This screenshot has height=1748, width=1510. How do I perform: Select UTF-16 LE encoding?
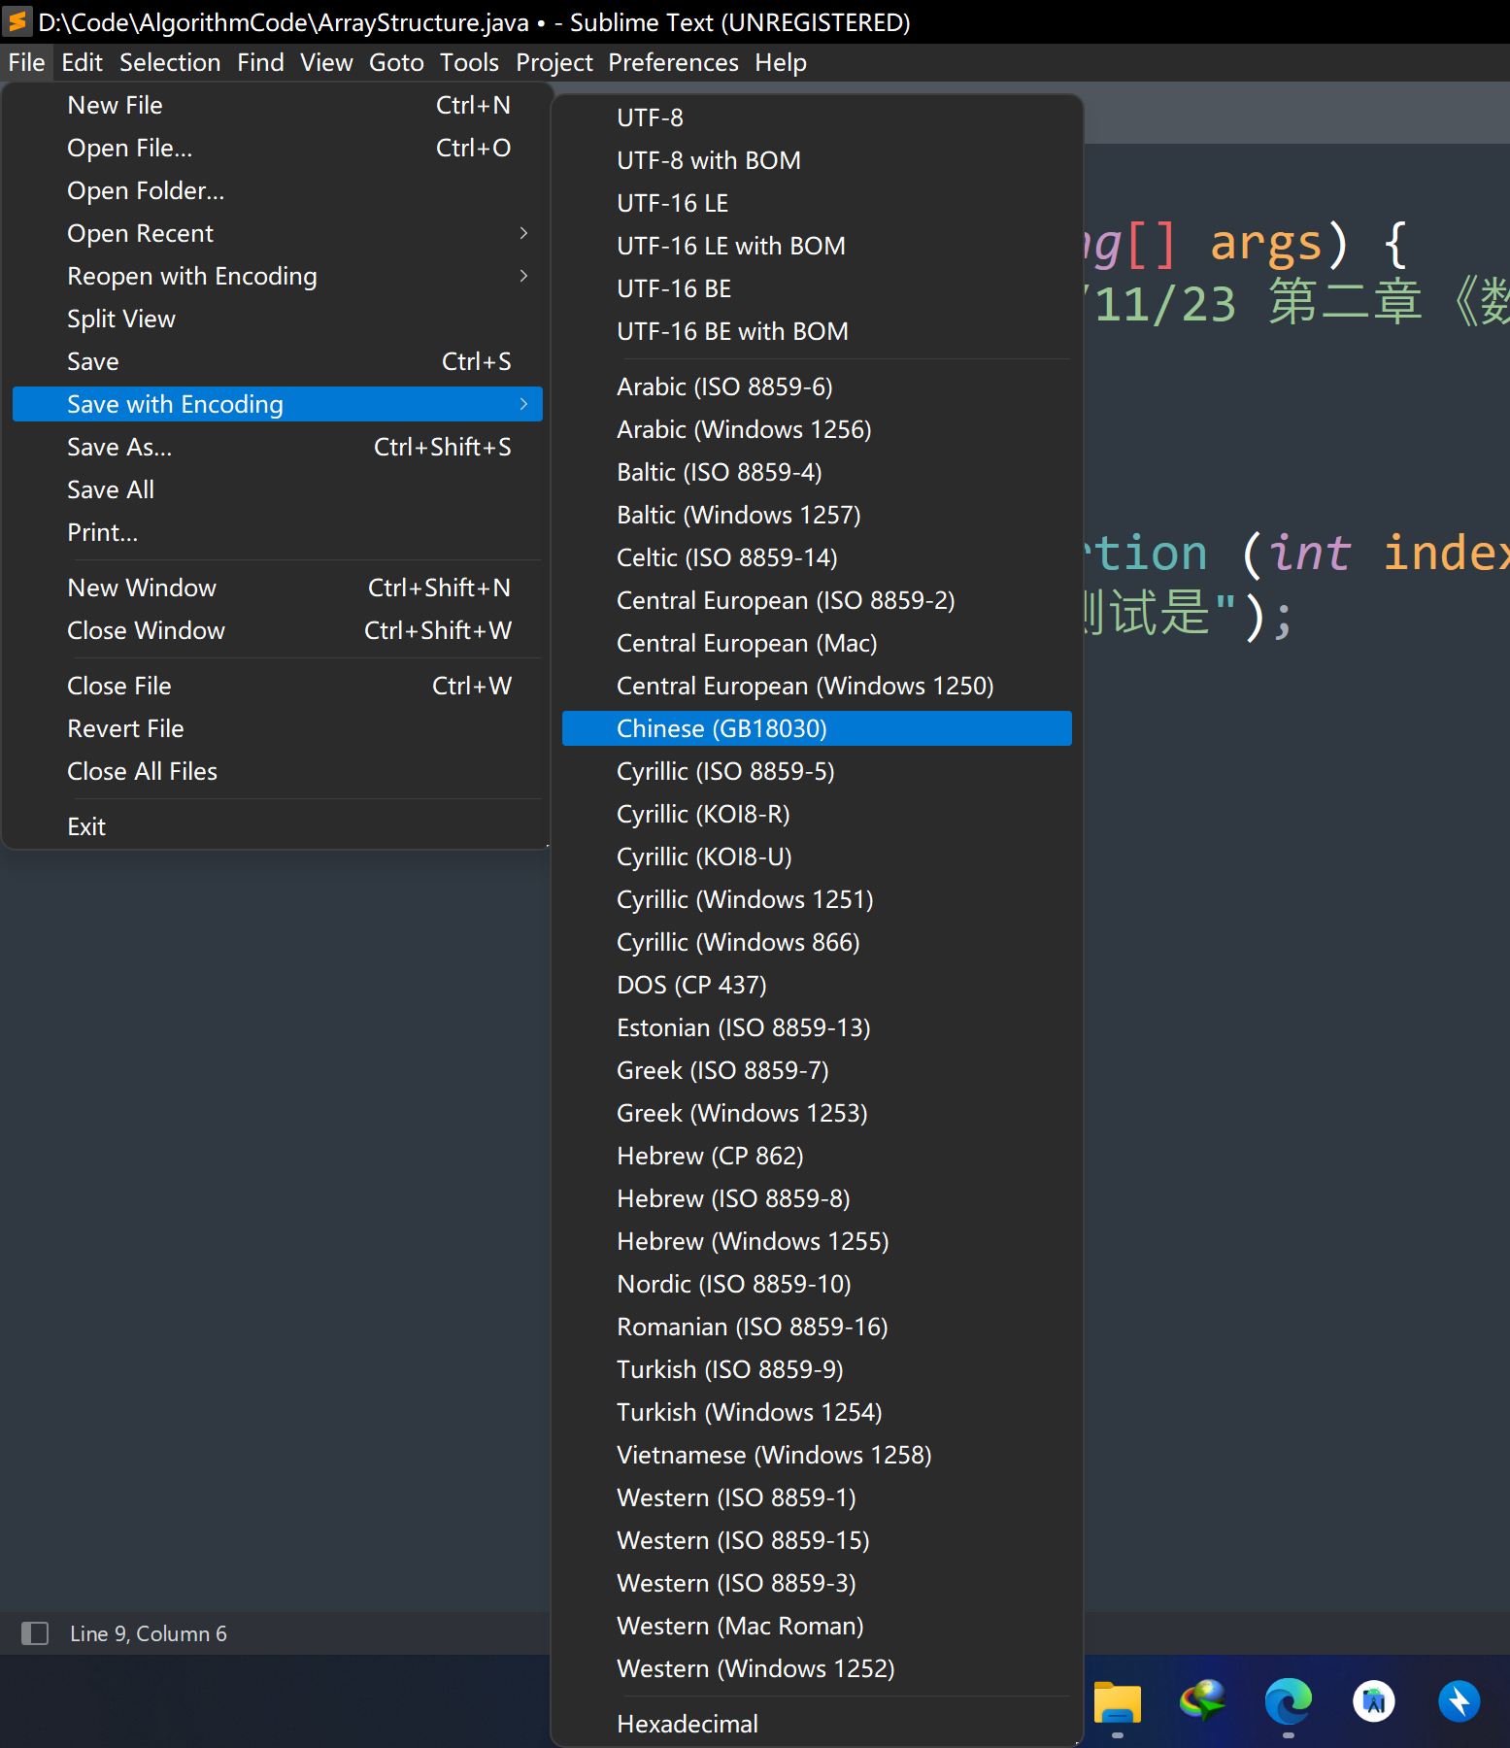pyautogui.click(x=817, y=203)
